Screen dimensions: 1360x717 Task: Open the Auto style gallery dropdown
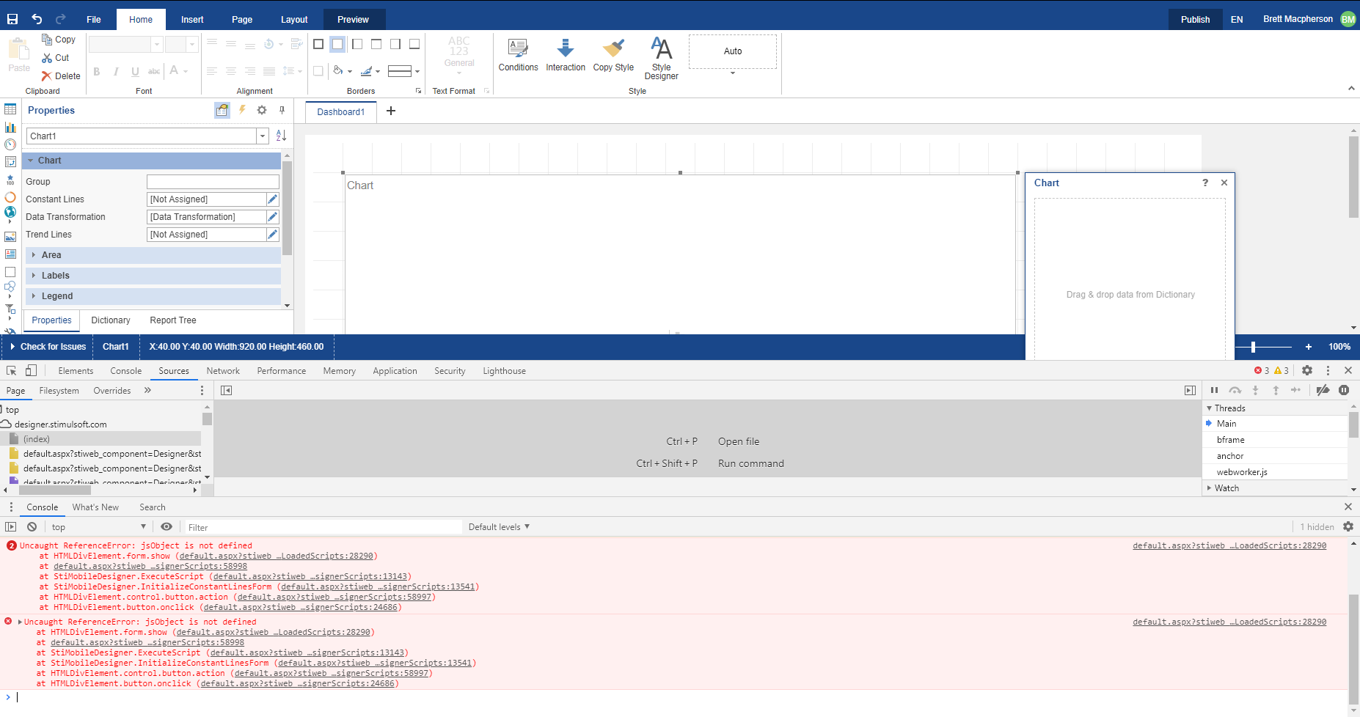click(732, 73)
